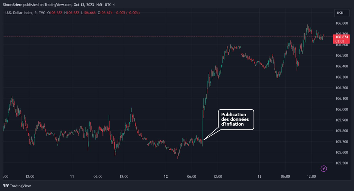This screenshot has height=191, width=354.
Task: Select the date label 11 on time axis
Action: (72, 176)
